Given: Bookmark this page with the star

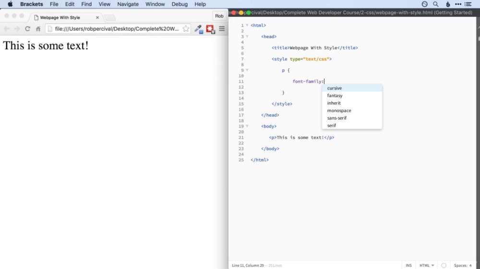Looking at the screenshot, I should coord(186,29).
